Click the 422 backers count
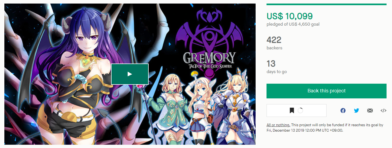The width and height of the screenshot is (392, 148). coord(274,40)
